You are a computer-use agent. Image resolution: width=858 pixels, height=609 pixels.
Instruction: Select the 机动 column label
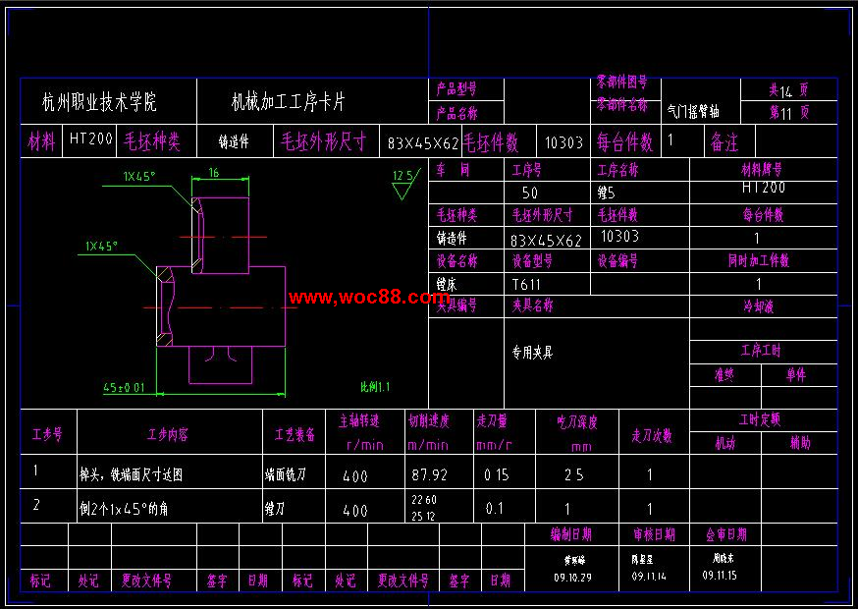(725, 443)
